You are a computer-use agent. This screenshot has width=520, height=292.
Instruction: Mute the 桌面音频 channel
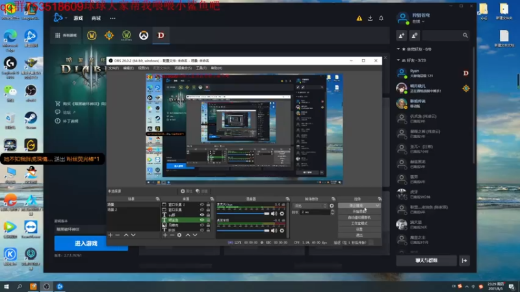274,230
